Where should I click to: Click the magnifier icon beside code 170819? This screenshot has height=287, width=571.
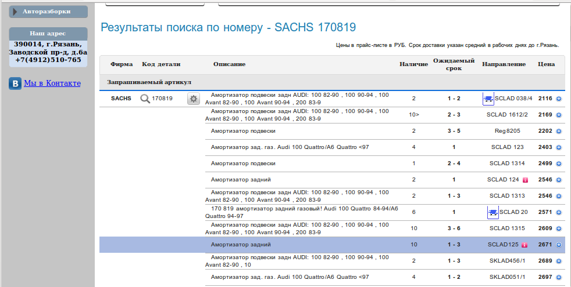tap(145, 99)
